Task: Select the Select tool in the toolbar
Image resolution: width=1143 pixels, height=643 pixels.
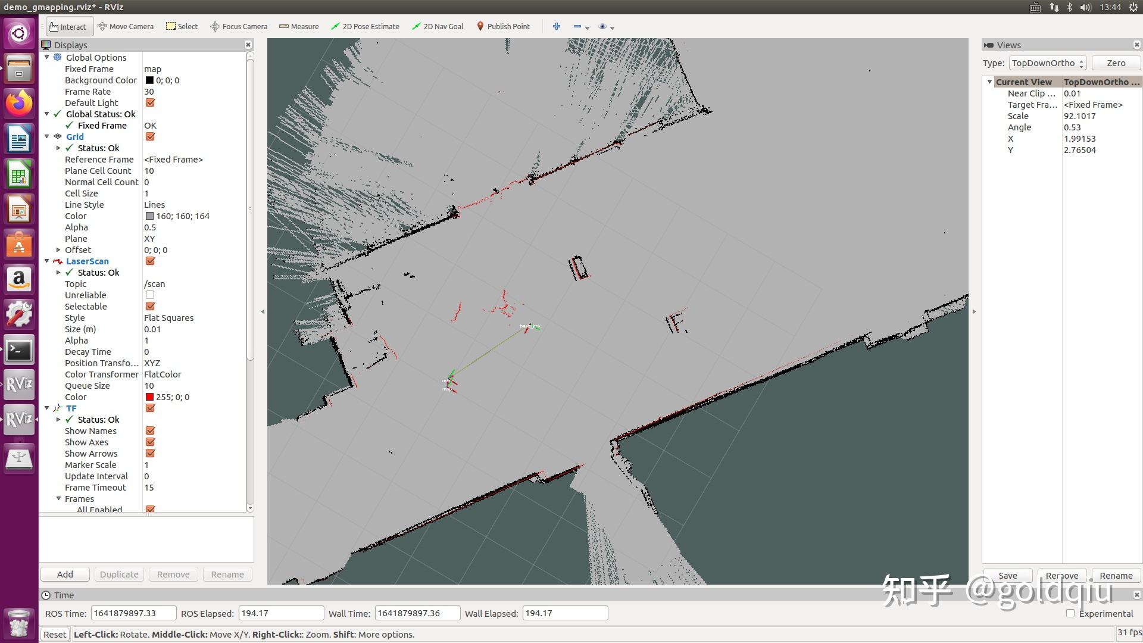Action: (182, 26)
